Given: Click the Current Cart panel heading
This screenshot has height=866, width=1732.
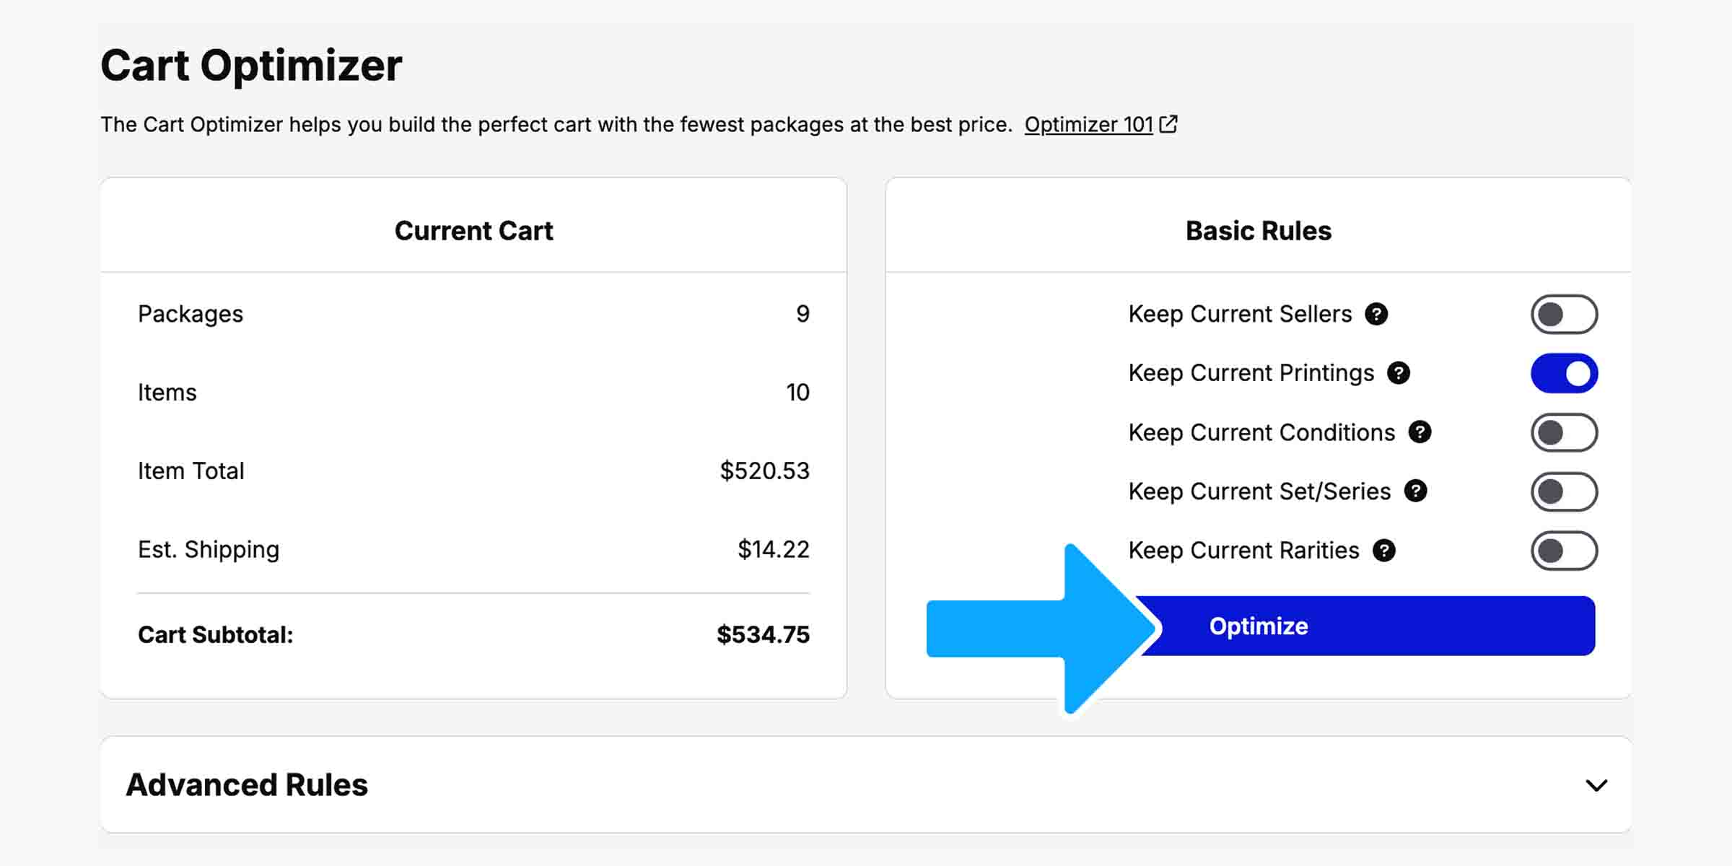Looking at the screenshot, I should coord(473,231).
